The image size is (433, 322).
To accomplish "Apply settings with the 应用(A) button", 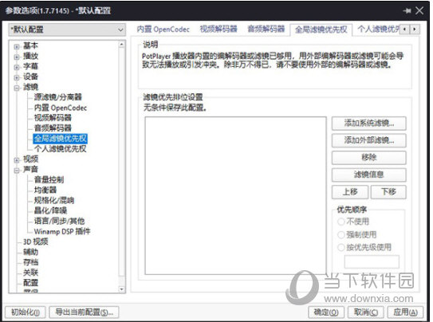I will (x=405, y=312).
